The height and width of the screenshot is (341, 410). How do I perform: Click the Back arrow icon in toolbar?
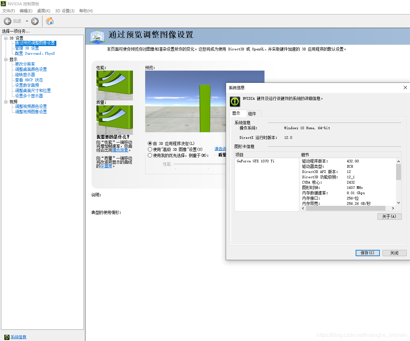8,21
